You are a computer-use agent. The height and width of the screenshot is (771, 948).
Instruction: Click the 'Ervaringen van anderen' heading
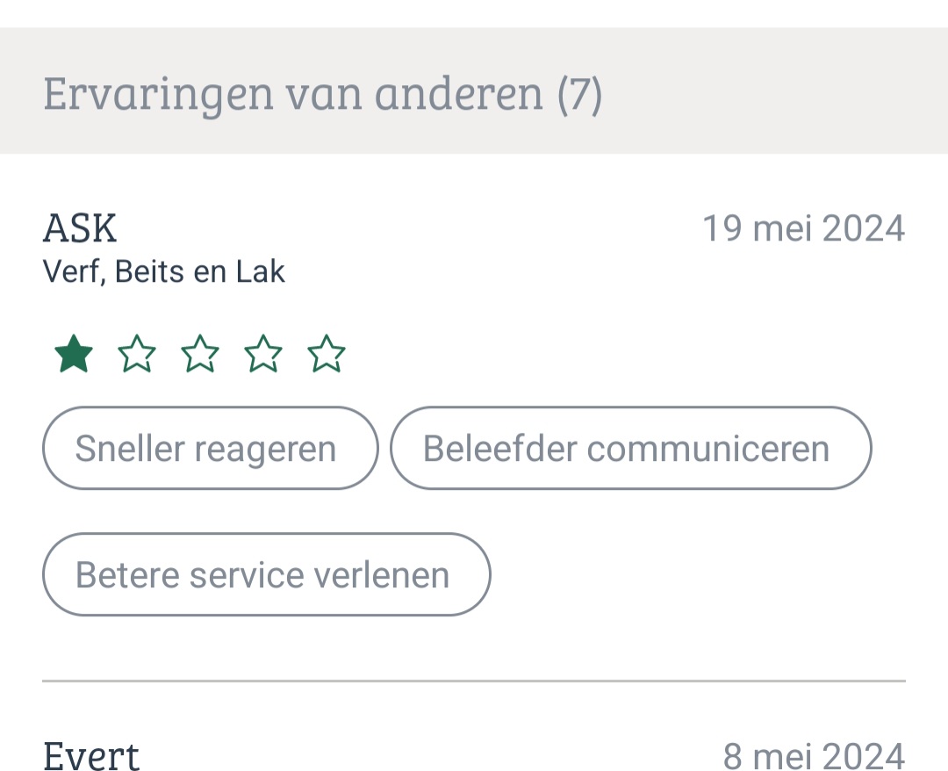click(293, 92)
